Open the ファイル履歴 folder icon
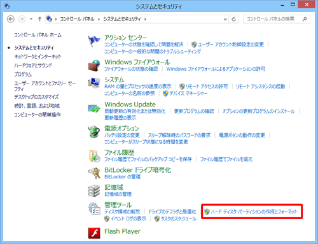The image size is (318, 244). pos(94,156)
